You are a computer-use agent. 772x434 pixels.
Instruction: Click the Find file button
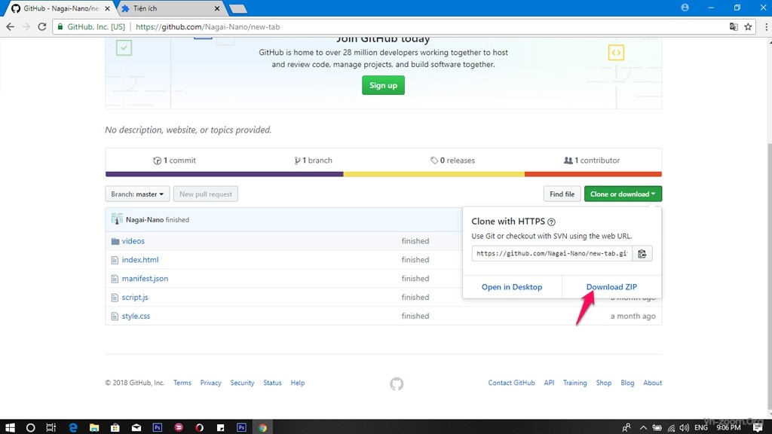[x=562, y=194]
